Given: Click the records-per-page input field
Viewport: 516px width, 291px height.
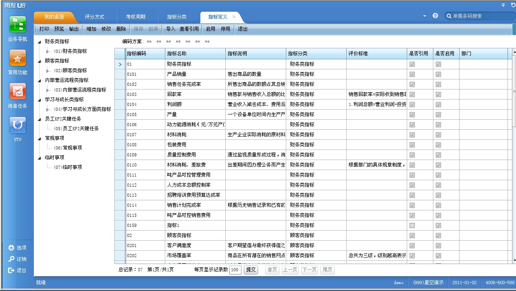Looking at the screenshot, I should coord(235,270).
